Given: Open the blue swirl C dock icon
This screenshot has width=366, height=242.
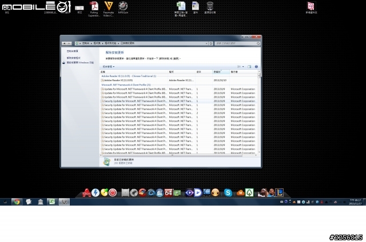Looking at the screenshot, I should [151, 193].
